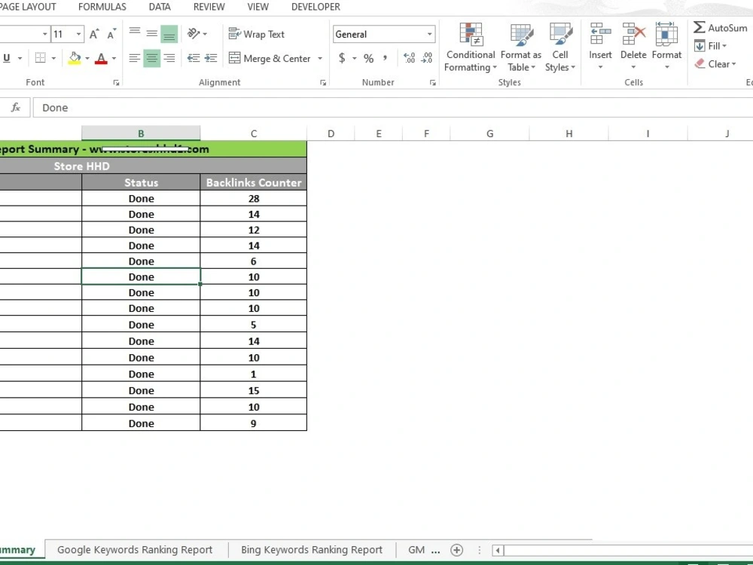Image resolution: width=753 pixels, height=565 pixels.
Task: Open Alignment settings dialog launcher
Action: (x=323, y=83)
